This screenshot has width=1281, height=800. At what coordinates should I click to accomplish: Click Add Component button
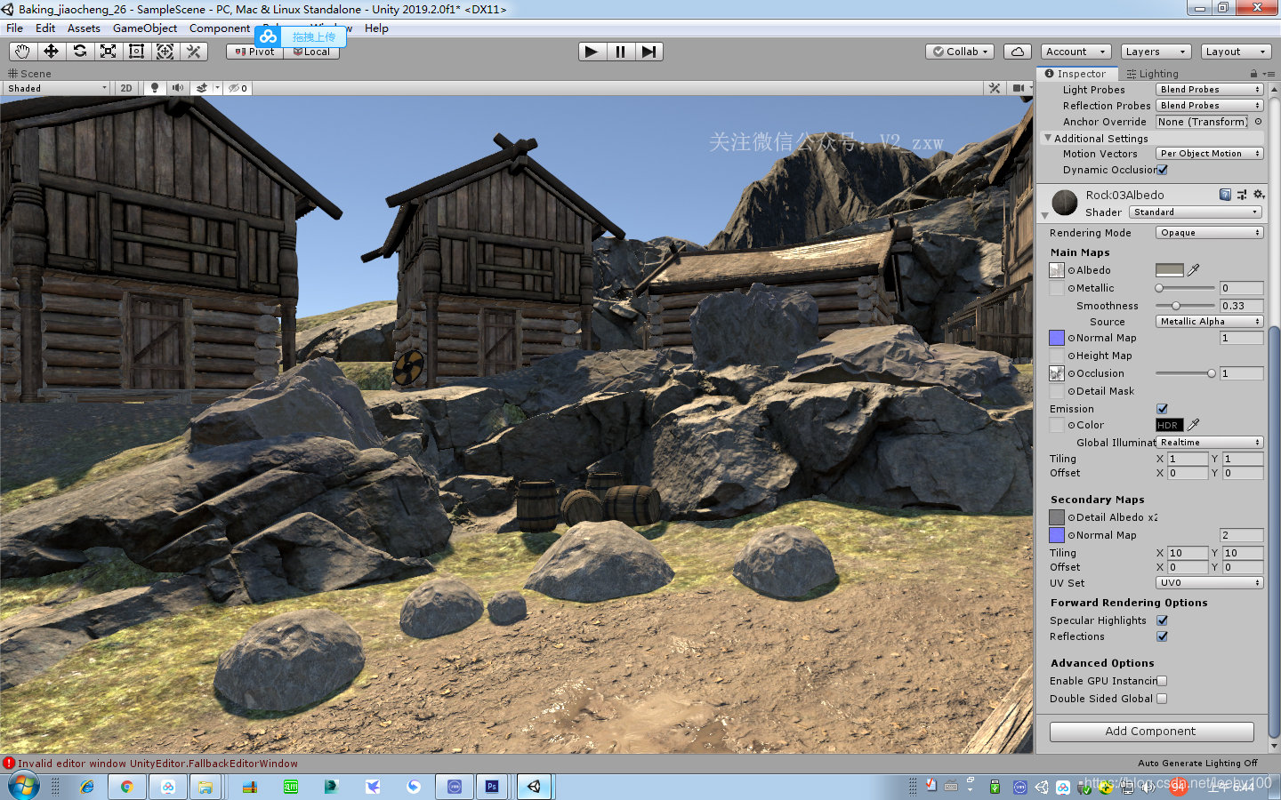point(1151,732)
